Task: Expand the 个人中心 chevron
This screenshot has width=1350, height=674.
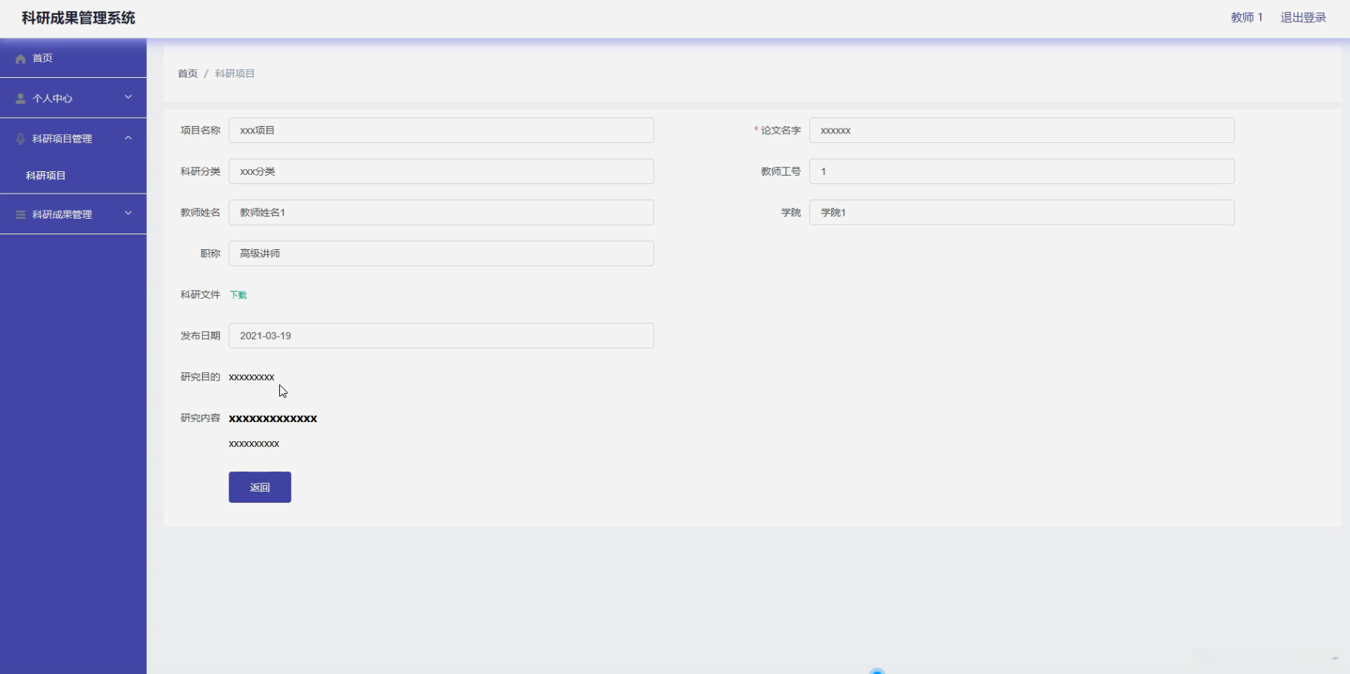Action: [x=128, y=97]
